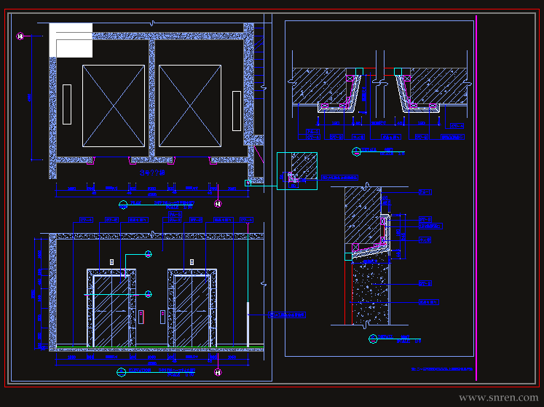Pick the right counterweight rectangle in plan
544x407 pixels.
pyautogui.click(x=237, y=111)
